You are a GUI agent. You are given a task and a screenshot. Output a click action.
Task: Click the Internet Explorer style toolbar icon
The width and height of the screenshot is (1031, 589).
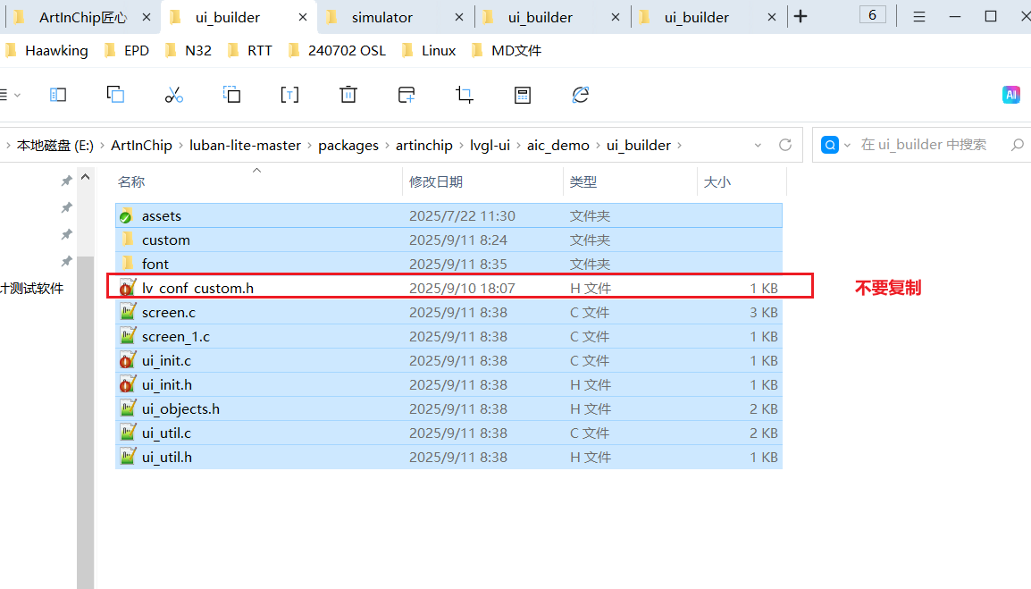580,95
